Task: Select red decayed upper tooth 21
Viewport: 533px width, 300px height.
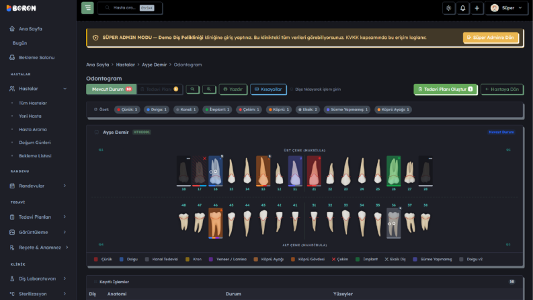Action: click(x=314, y=171)
